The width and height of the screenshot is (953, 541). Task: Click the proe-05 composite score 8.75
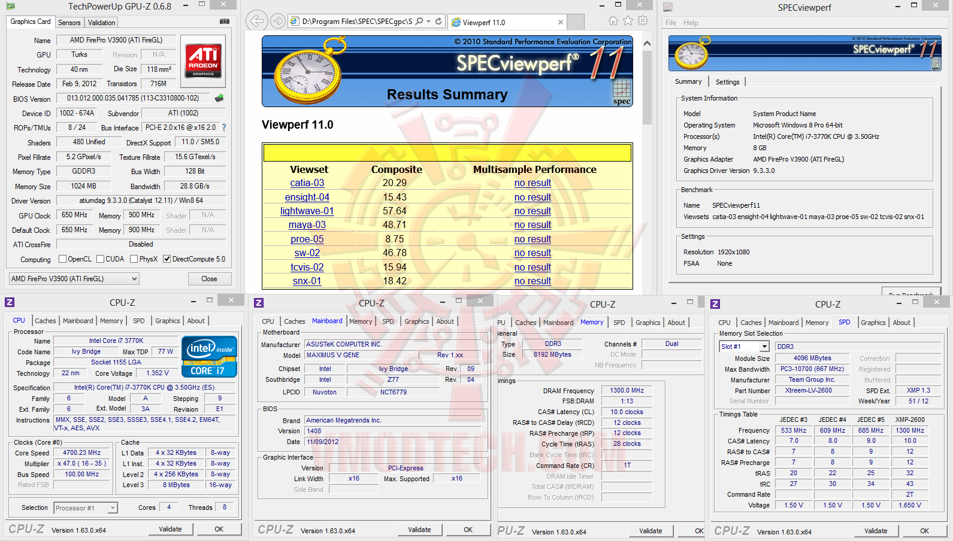[x=395, y=239]
